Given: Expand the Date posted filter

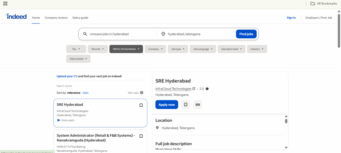Looking at the screenshot, I should click(x=78, y=59).
